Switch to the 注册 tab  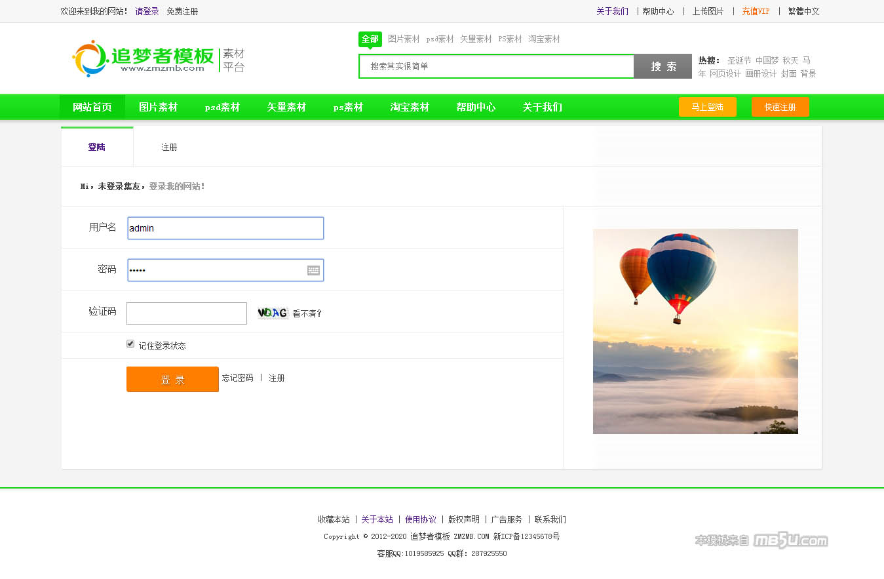click(x=169, y=147)
